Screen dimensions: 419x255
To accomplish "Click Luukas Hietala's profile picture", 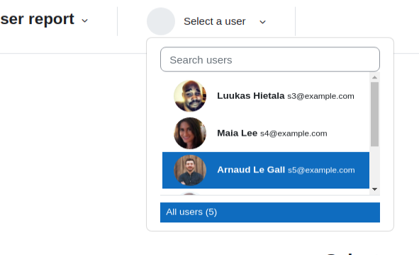I will click(190, 96).
